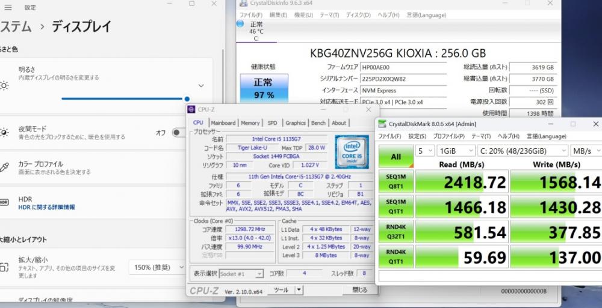Switch to the Memory tab in CPU-Z

(x=250, y=123)
